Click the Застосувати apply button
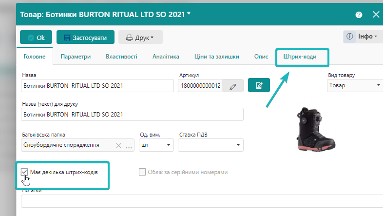 [x=85, y=38]
